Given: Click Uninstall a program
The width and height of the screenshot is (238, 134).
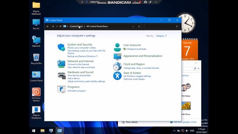Looking at the screenshot, I should [x=77, y=91].
